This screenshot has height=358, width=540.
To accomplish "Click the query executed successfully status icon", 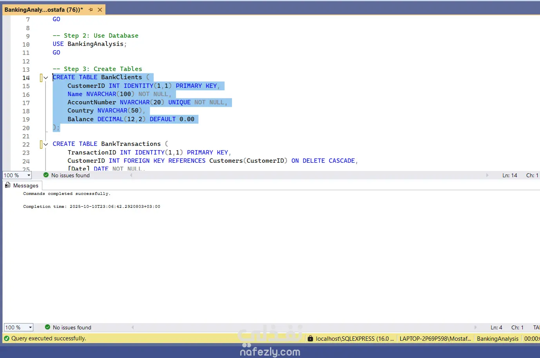I will coord(7,338).
